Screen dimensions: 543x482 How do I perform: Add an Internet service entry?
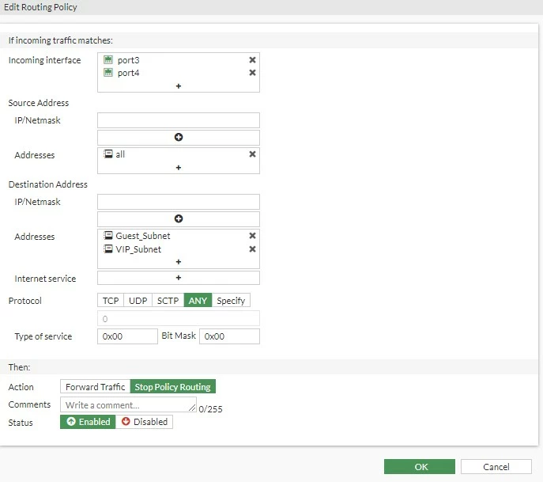[179, 278]
